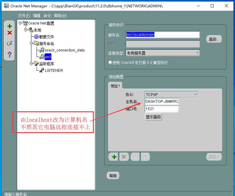
Task: Select the 概要文件 tree item
Action: [47, 37]
